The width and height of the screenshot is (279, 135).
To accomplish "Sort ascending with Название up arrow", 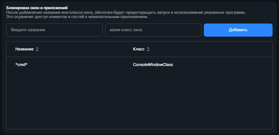I will [37, 48].
